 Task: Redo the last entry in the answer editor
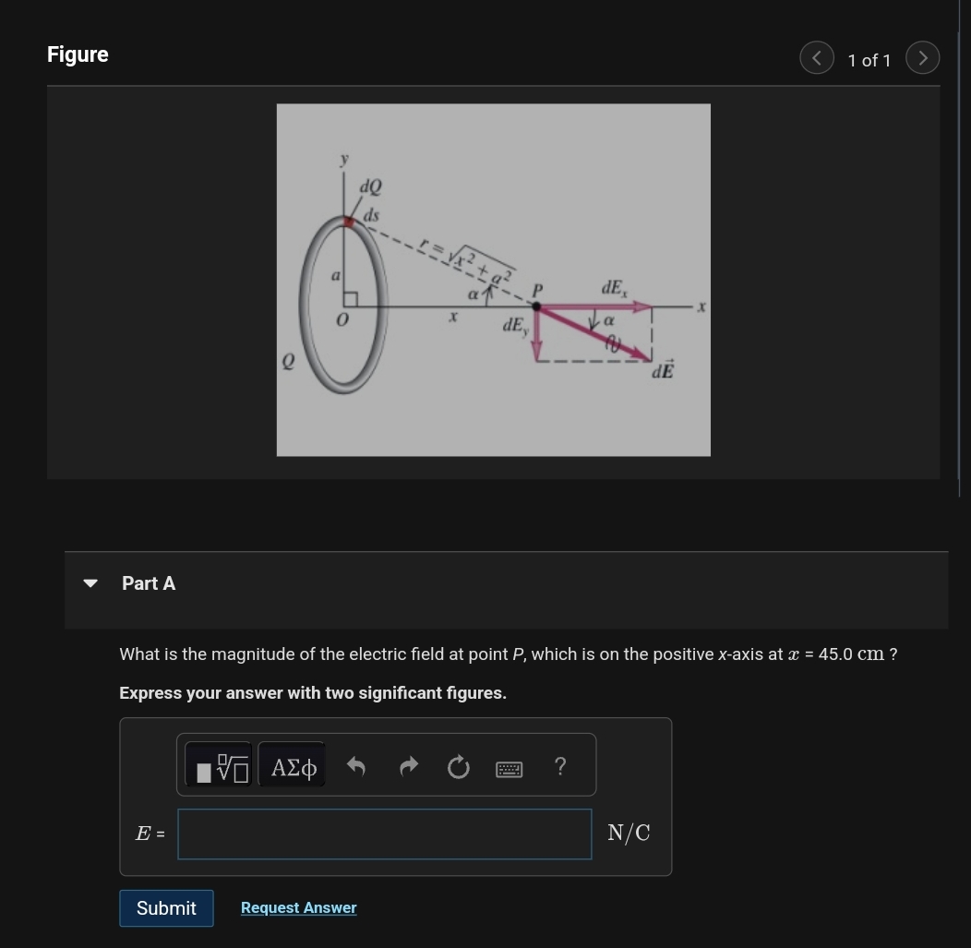[408, 765]
